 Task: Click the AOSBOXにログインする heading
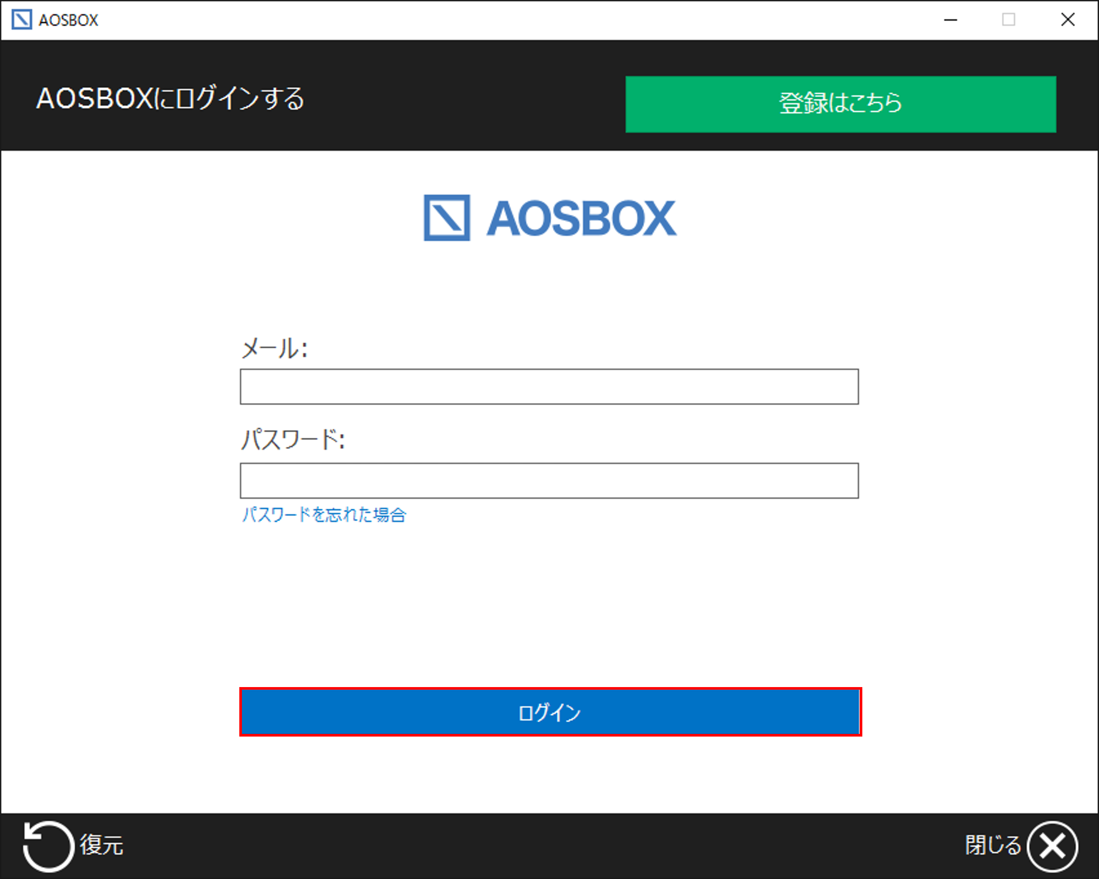[170, 98]
